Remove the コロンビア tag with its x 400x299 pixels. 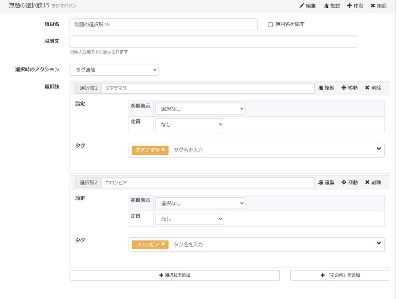click(163, 244)
